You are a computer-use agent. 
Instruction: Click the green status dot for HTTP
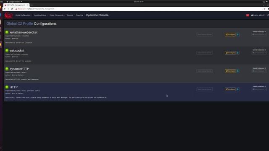[7, 87]
